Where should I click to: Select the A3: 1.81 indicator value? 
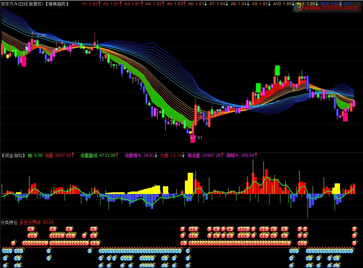click(134, 4)
